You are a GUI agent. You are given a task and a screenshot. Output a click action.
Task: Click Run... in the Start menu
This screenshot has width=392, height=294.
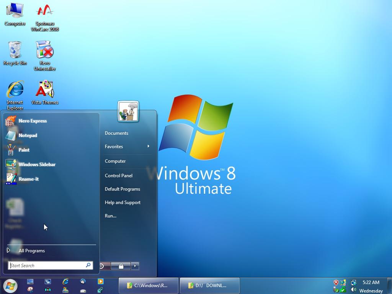(110, 216)
